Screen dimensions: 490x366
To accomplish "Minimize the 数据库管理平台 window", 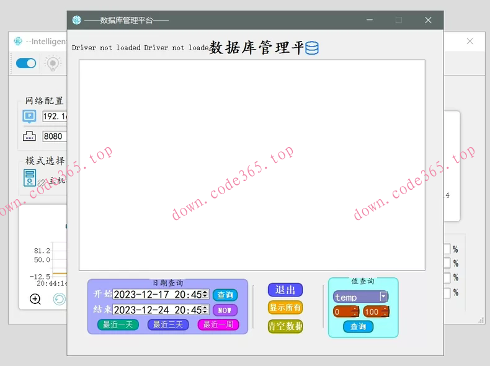I will pyautogui.click(x=370, y=20).
